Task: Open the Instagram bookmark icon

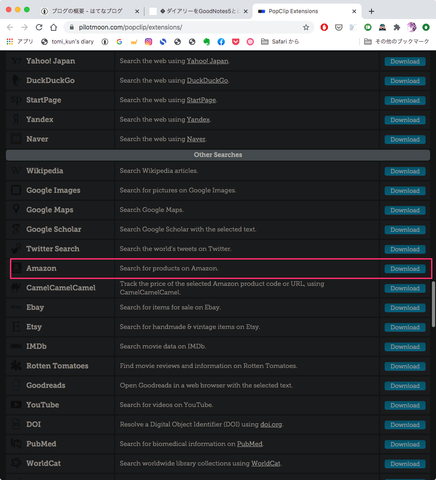Action: pyautogui.click(x=149, y=42)
